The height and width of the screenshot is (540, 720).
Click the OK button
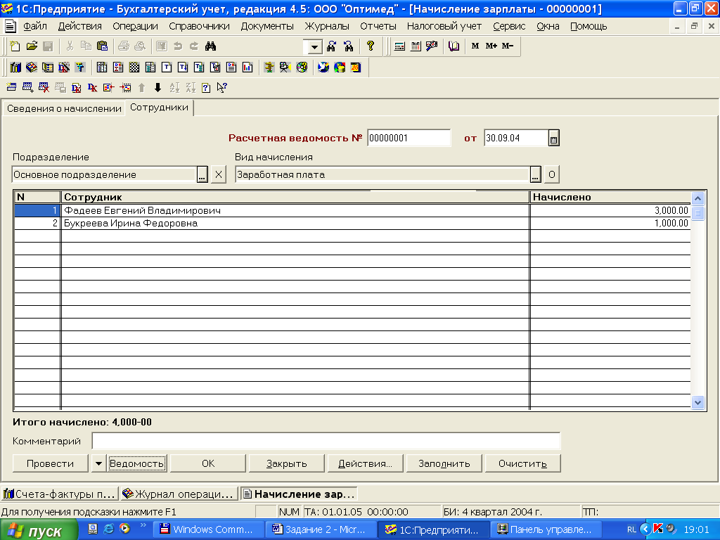point(208,463)
